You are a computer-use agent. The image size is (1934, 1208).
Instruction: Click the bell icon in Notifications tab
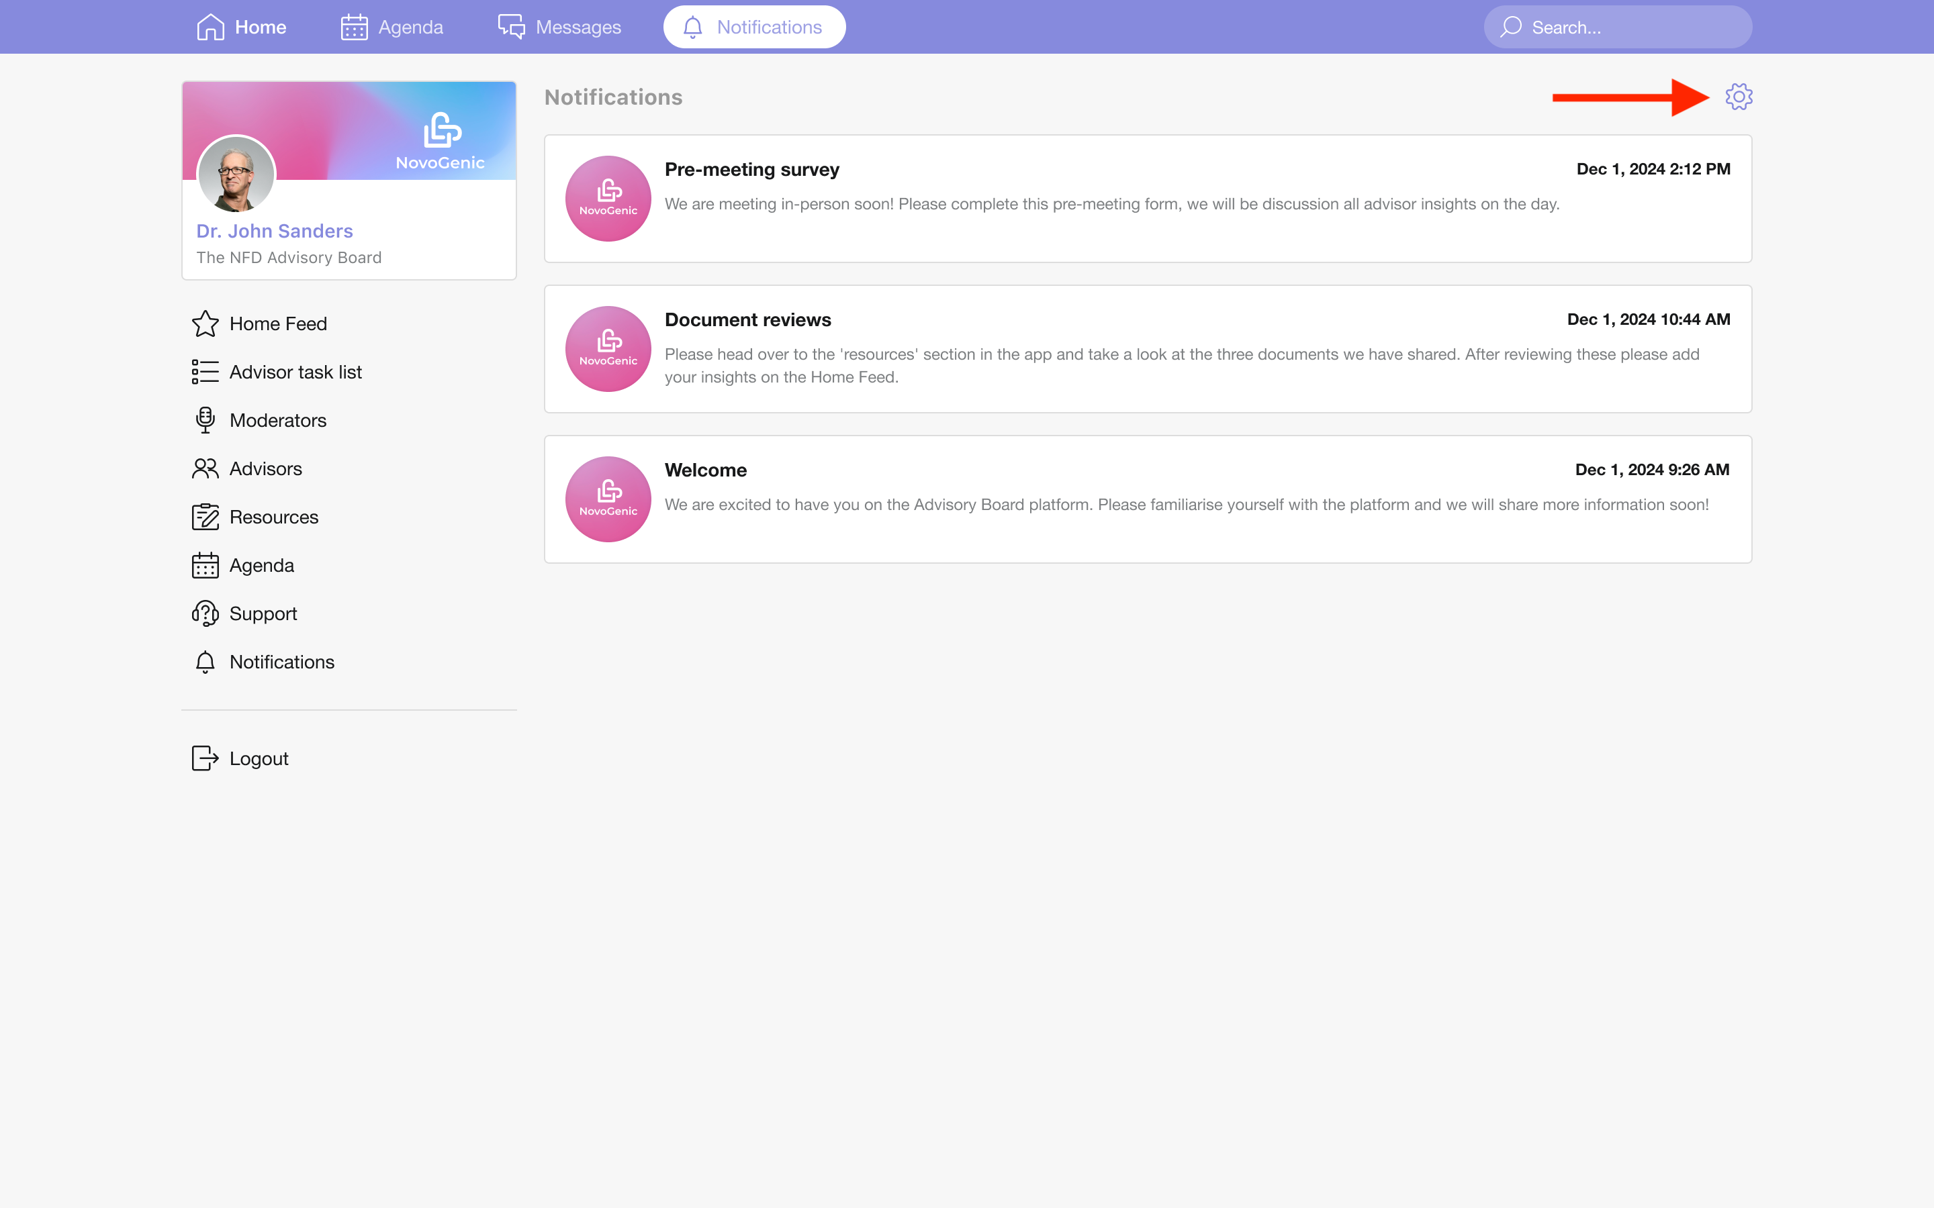(x=693, y=27)
